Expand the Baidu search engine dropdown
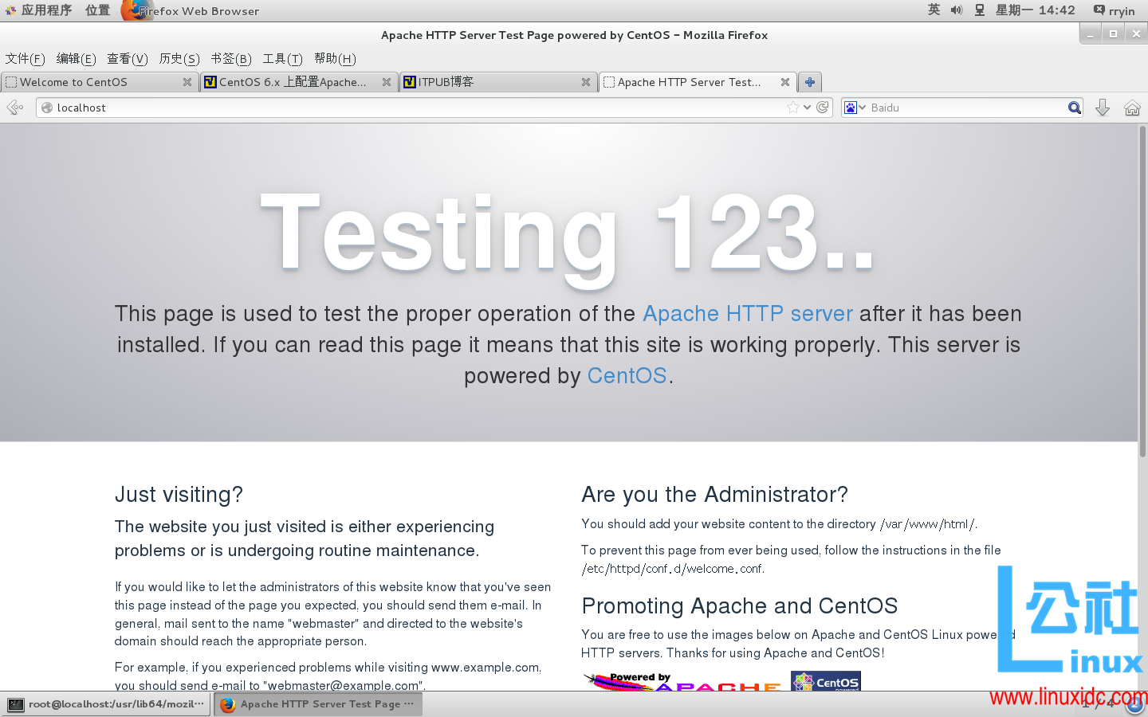 [x=855, y=108]
